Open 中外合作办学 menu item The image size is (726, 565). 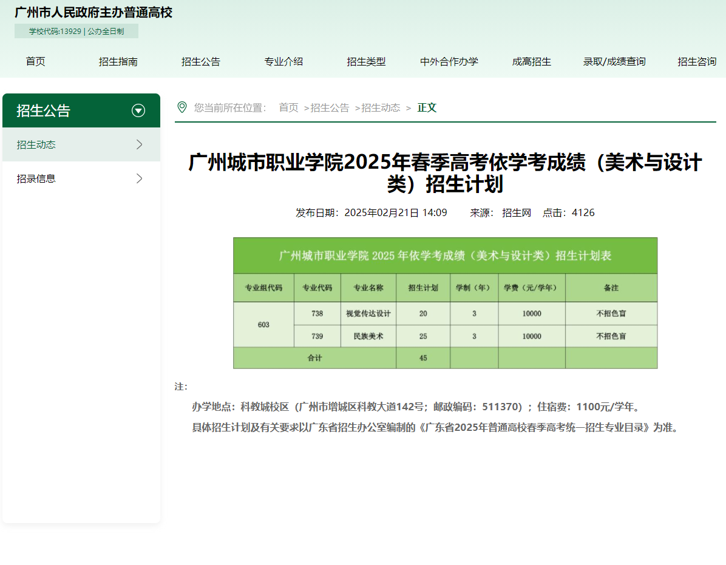click(449, 61)
